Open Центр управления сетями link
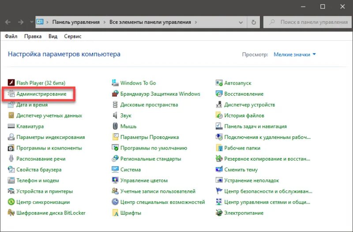 267,202
